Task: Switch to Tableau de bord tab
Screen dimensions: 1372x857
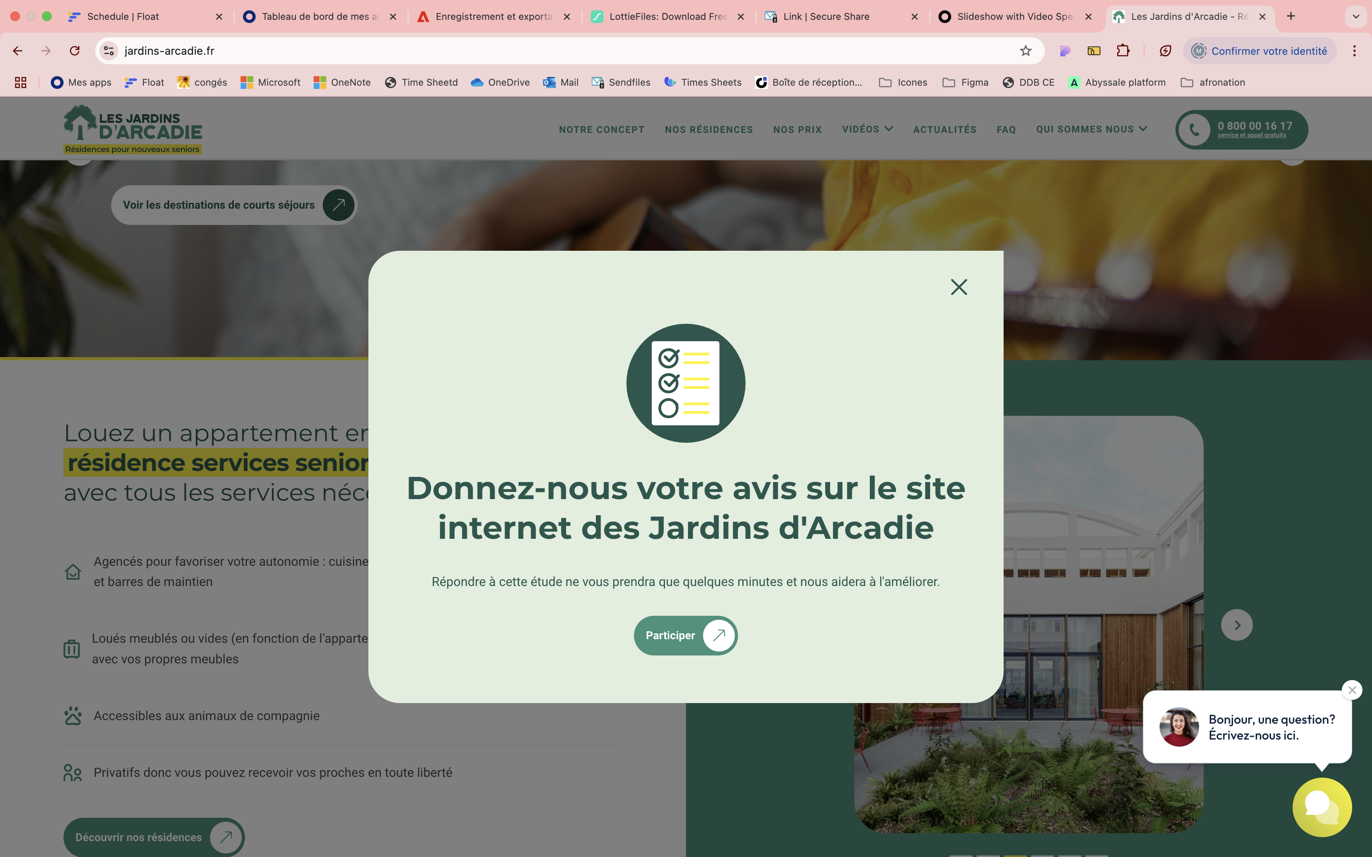Action: click(x=320, y=16)
